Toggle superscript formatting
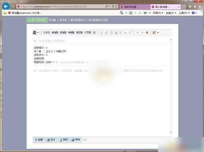Screen dimensions: 204x152 [x=130, y=32]
